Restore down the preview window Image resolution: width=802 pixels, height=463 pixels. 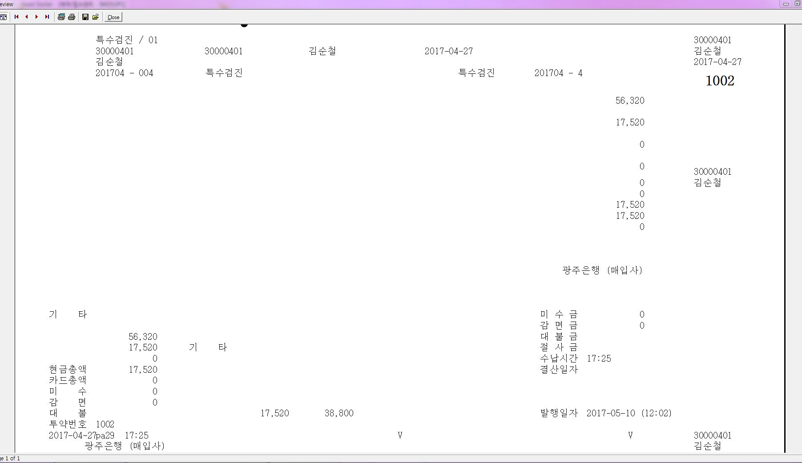pos(797,4)
